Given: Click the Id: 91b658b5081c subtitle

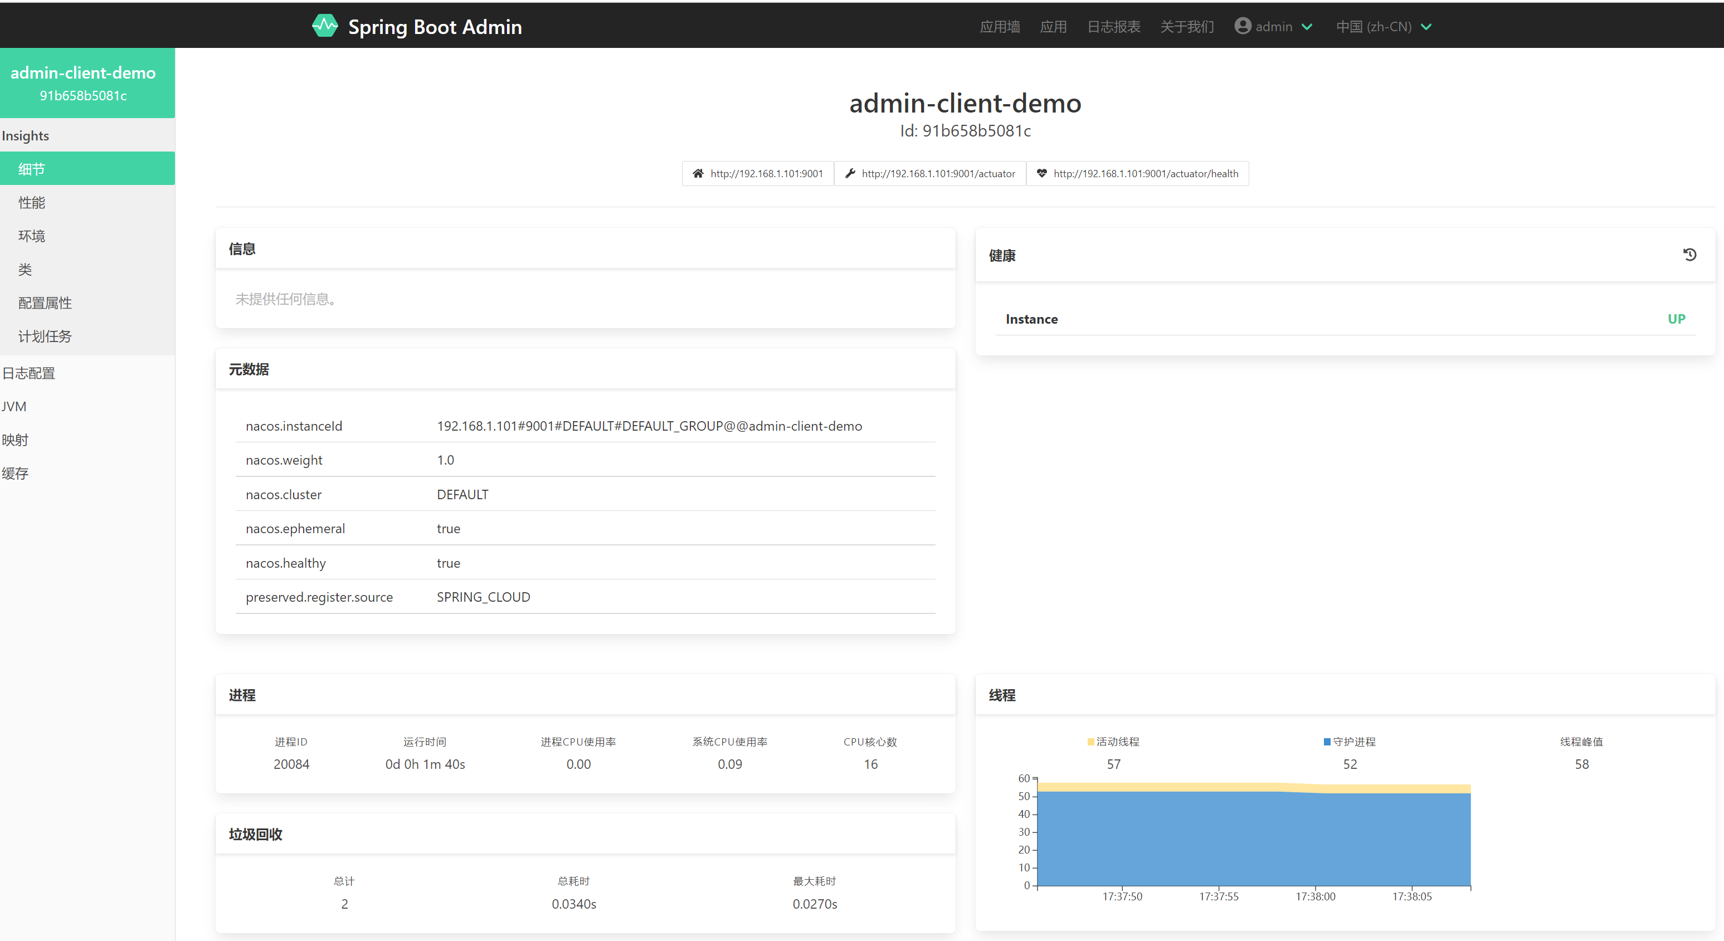Looking at the screenshot, I should [x=965, y=130].
